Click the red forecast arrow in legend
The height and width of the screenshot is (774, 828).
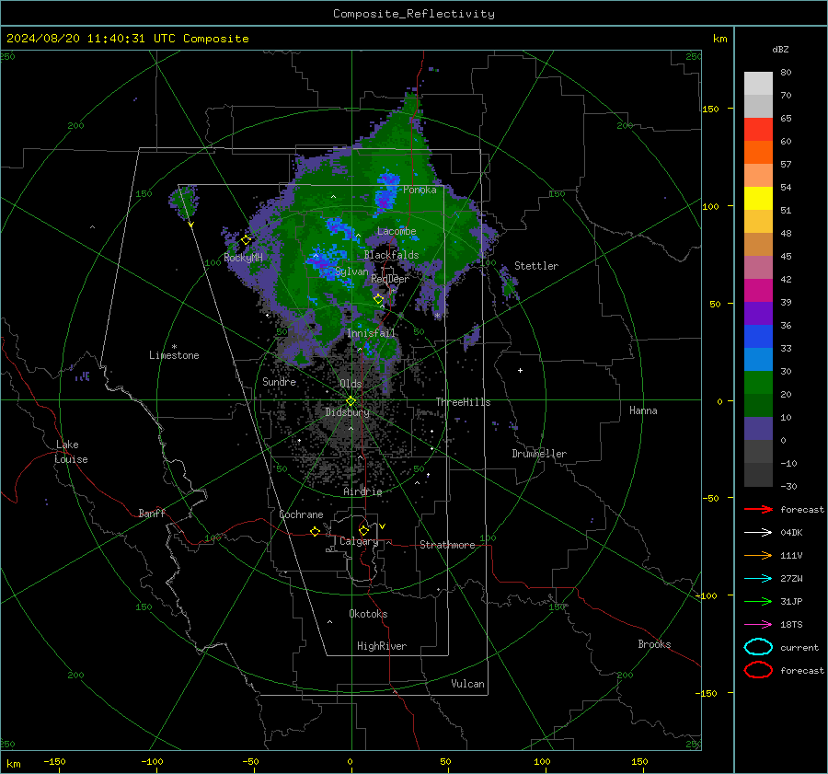pos(758,509)
